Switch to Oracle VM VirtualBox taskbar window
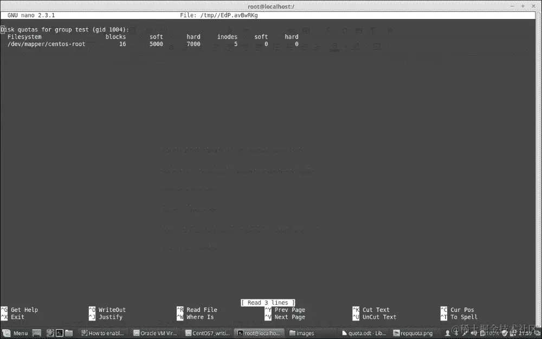The height and width of the screenshot is (339, 542). click(155, 333)
